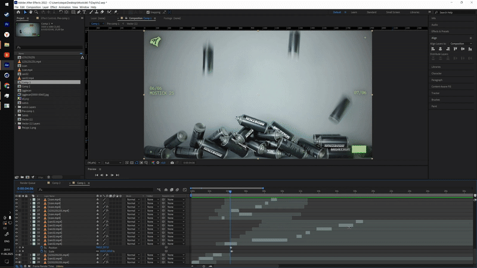Select the Selection arrow tool

(25, 12)
